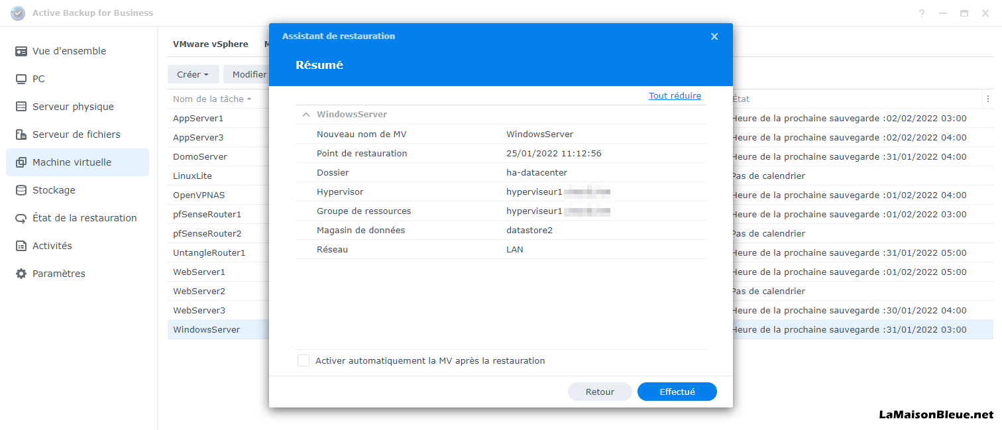
Task: Open Vue d'ensemble in the sidebar
Action: 78,51
